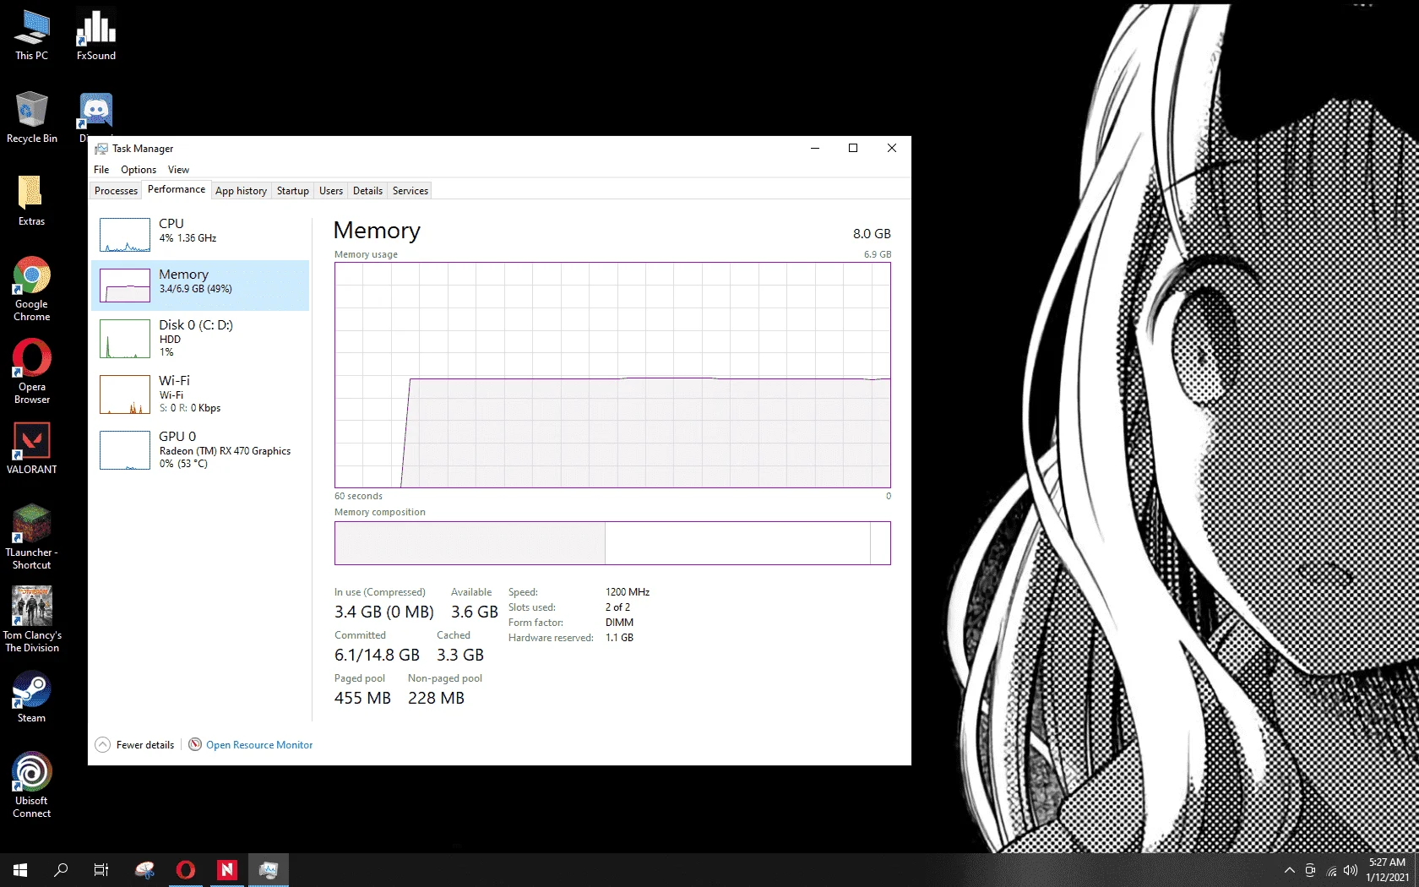
Task: Click the "3.3 GB" cached value
Action: (460, 655)
